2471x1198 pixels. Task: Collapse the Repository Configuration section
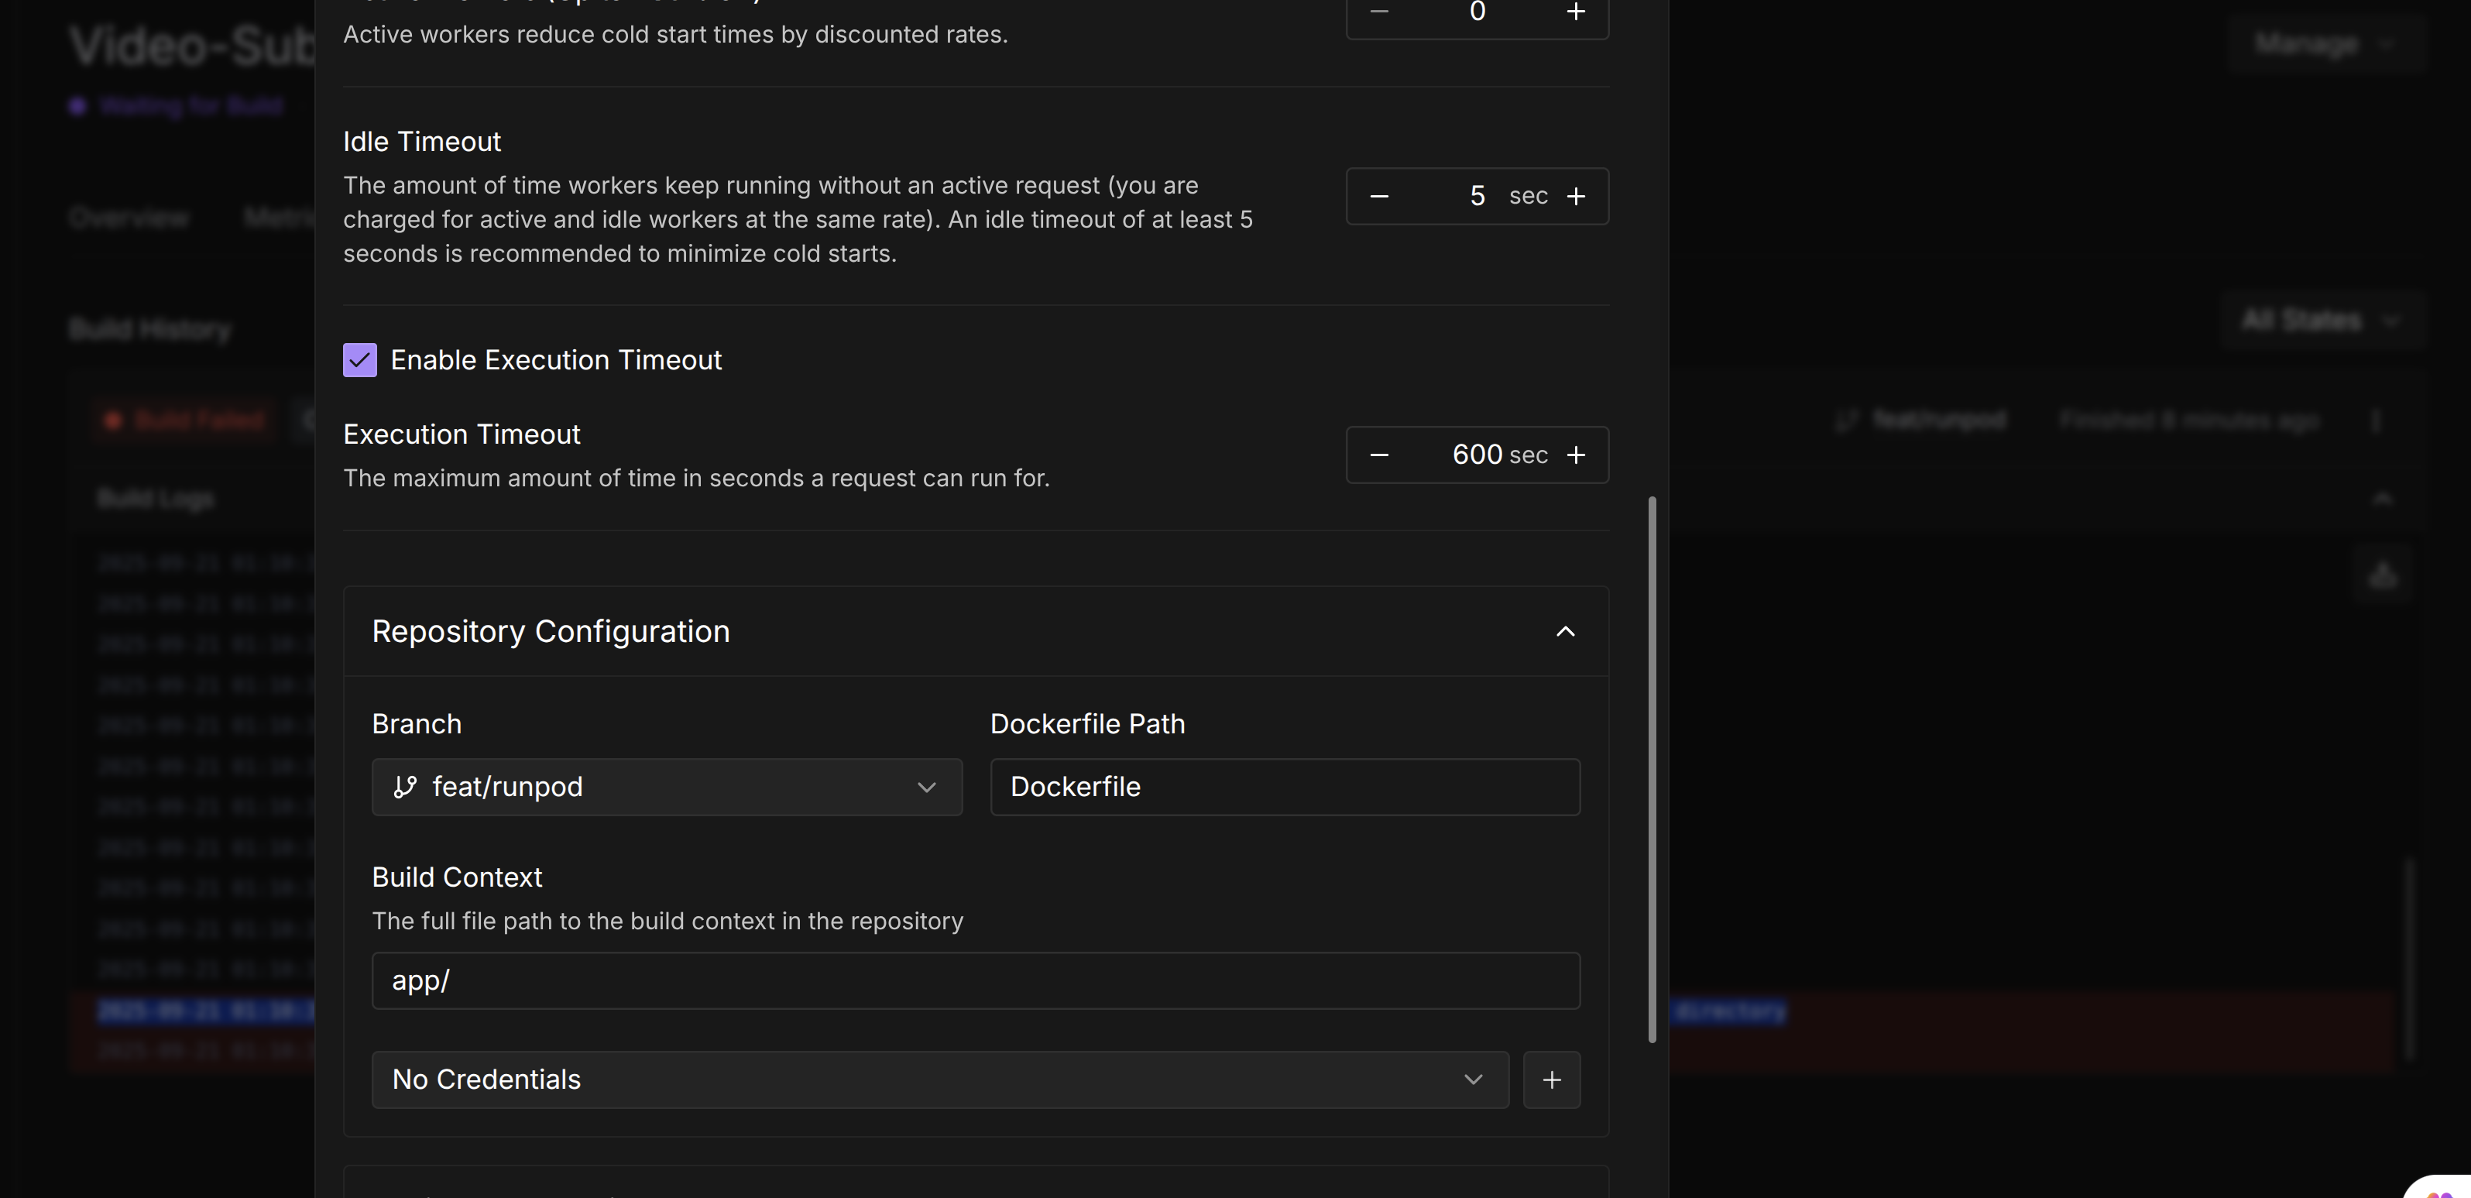point(1564,631)
